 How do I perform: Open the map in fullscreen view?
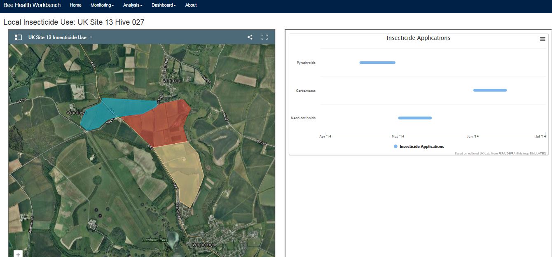(x=265, y=37)
